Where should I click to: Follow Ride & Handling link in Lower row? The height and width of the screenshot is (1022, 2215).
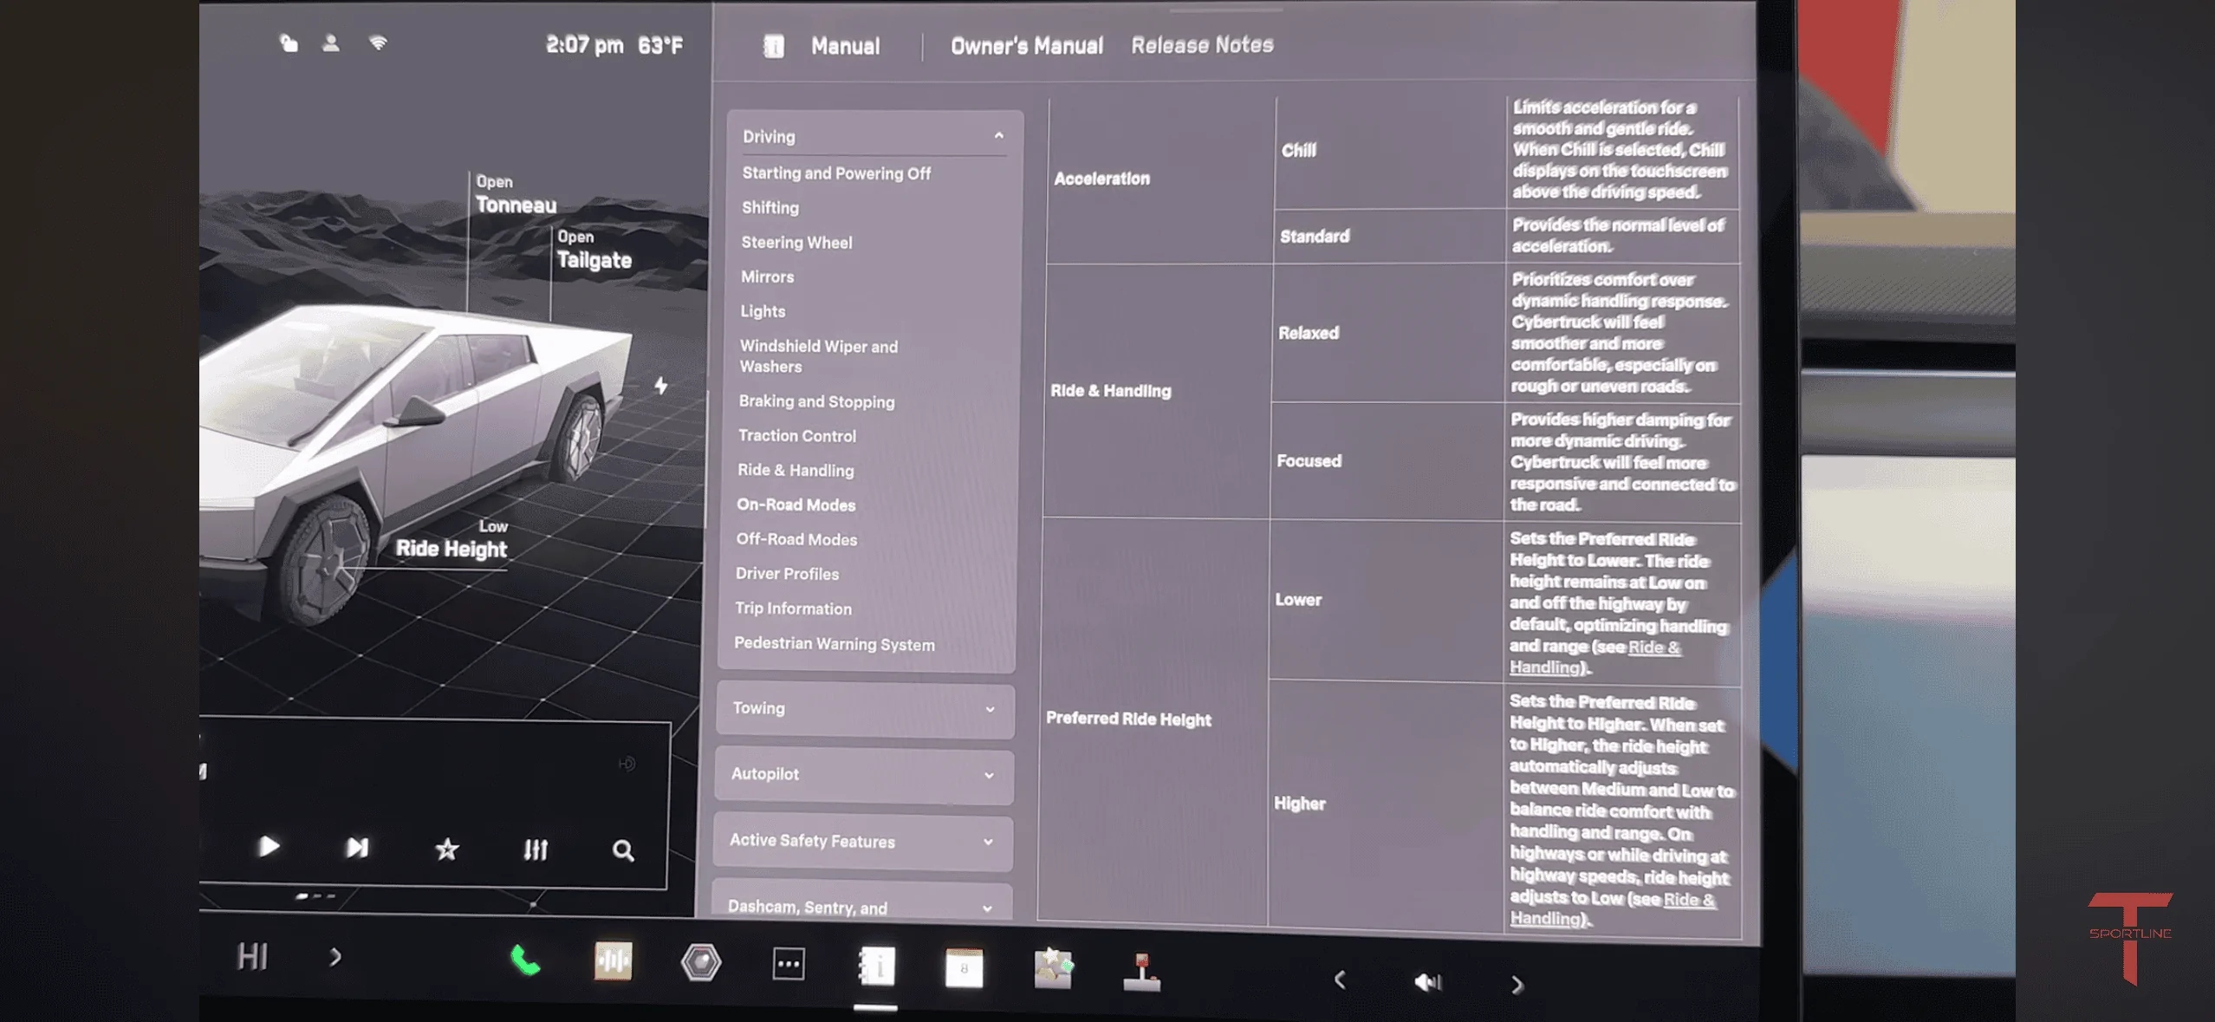click(1595, 657)
